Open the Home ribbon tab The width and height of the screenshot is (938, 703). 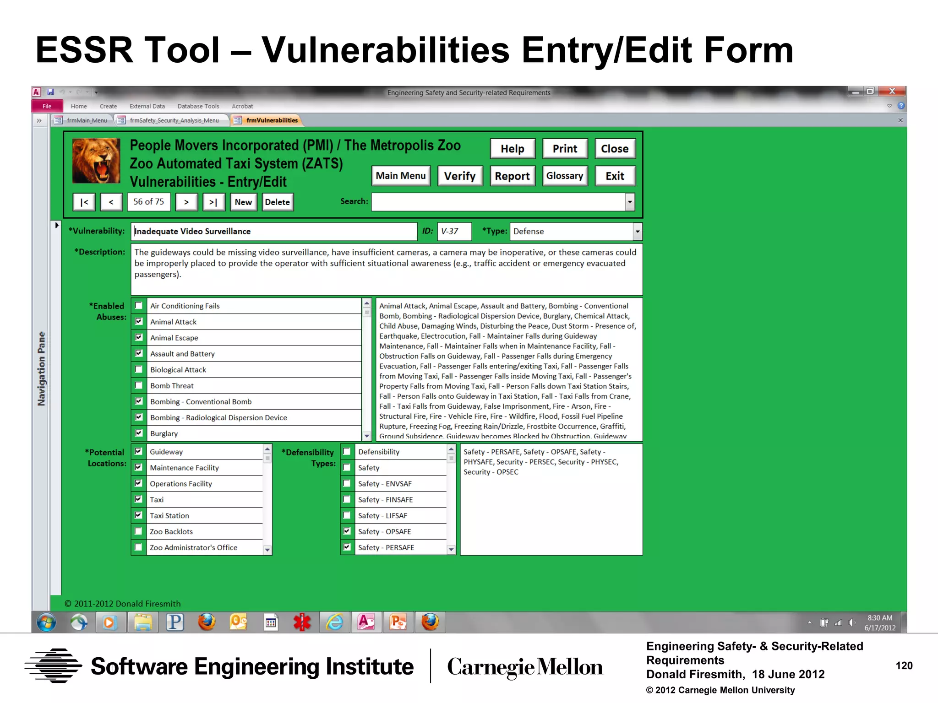coord(79,106)
